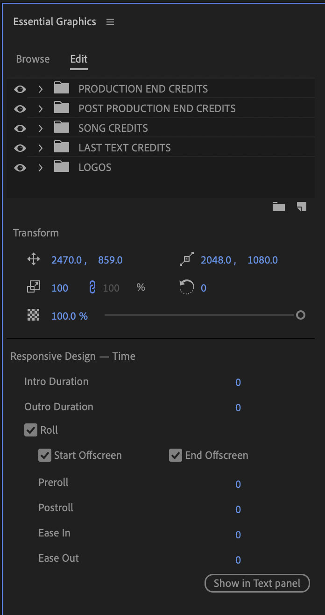Expand the PRODUCTION END CREDITS group
The width and height of the screenshot is (325, 615).
41,89
